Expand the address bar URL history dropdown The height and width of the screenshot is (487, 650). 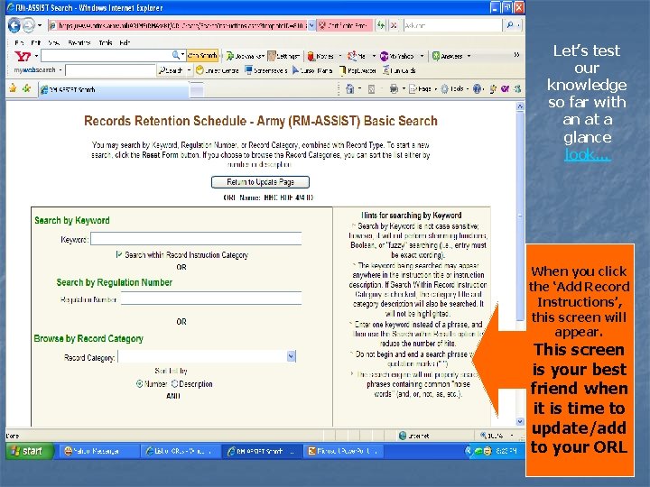[311, 25]
